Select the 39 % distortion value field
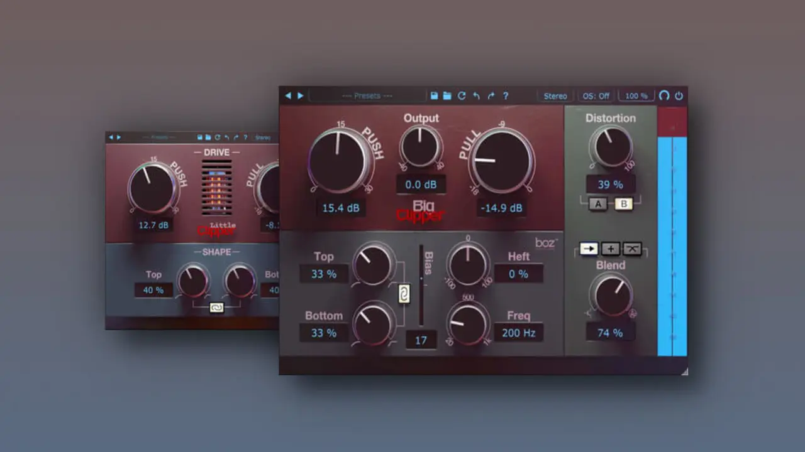This screenshot has width=805, height=452. coord(610,185)
